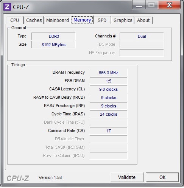184x188 pixels.
Task: Select the 665.3 MHz DRAM Frequency value
Action: [109, 73]
